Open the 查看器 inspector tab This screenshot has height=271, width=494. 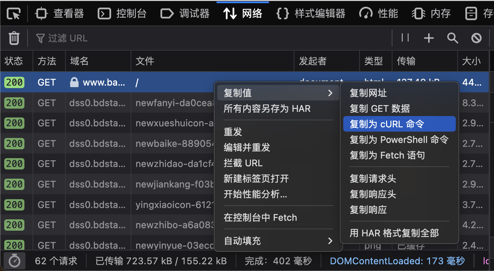click(x=59, y=14)
